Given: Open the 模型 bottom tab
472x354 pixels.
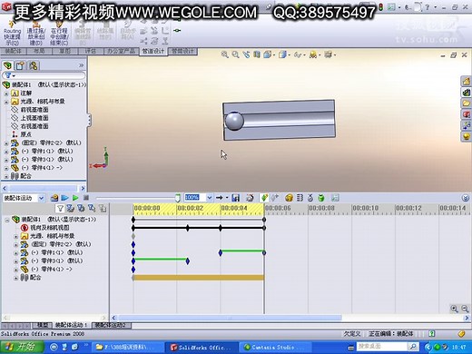Looking at the screenshot, I should [x=43, y=325].
